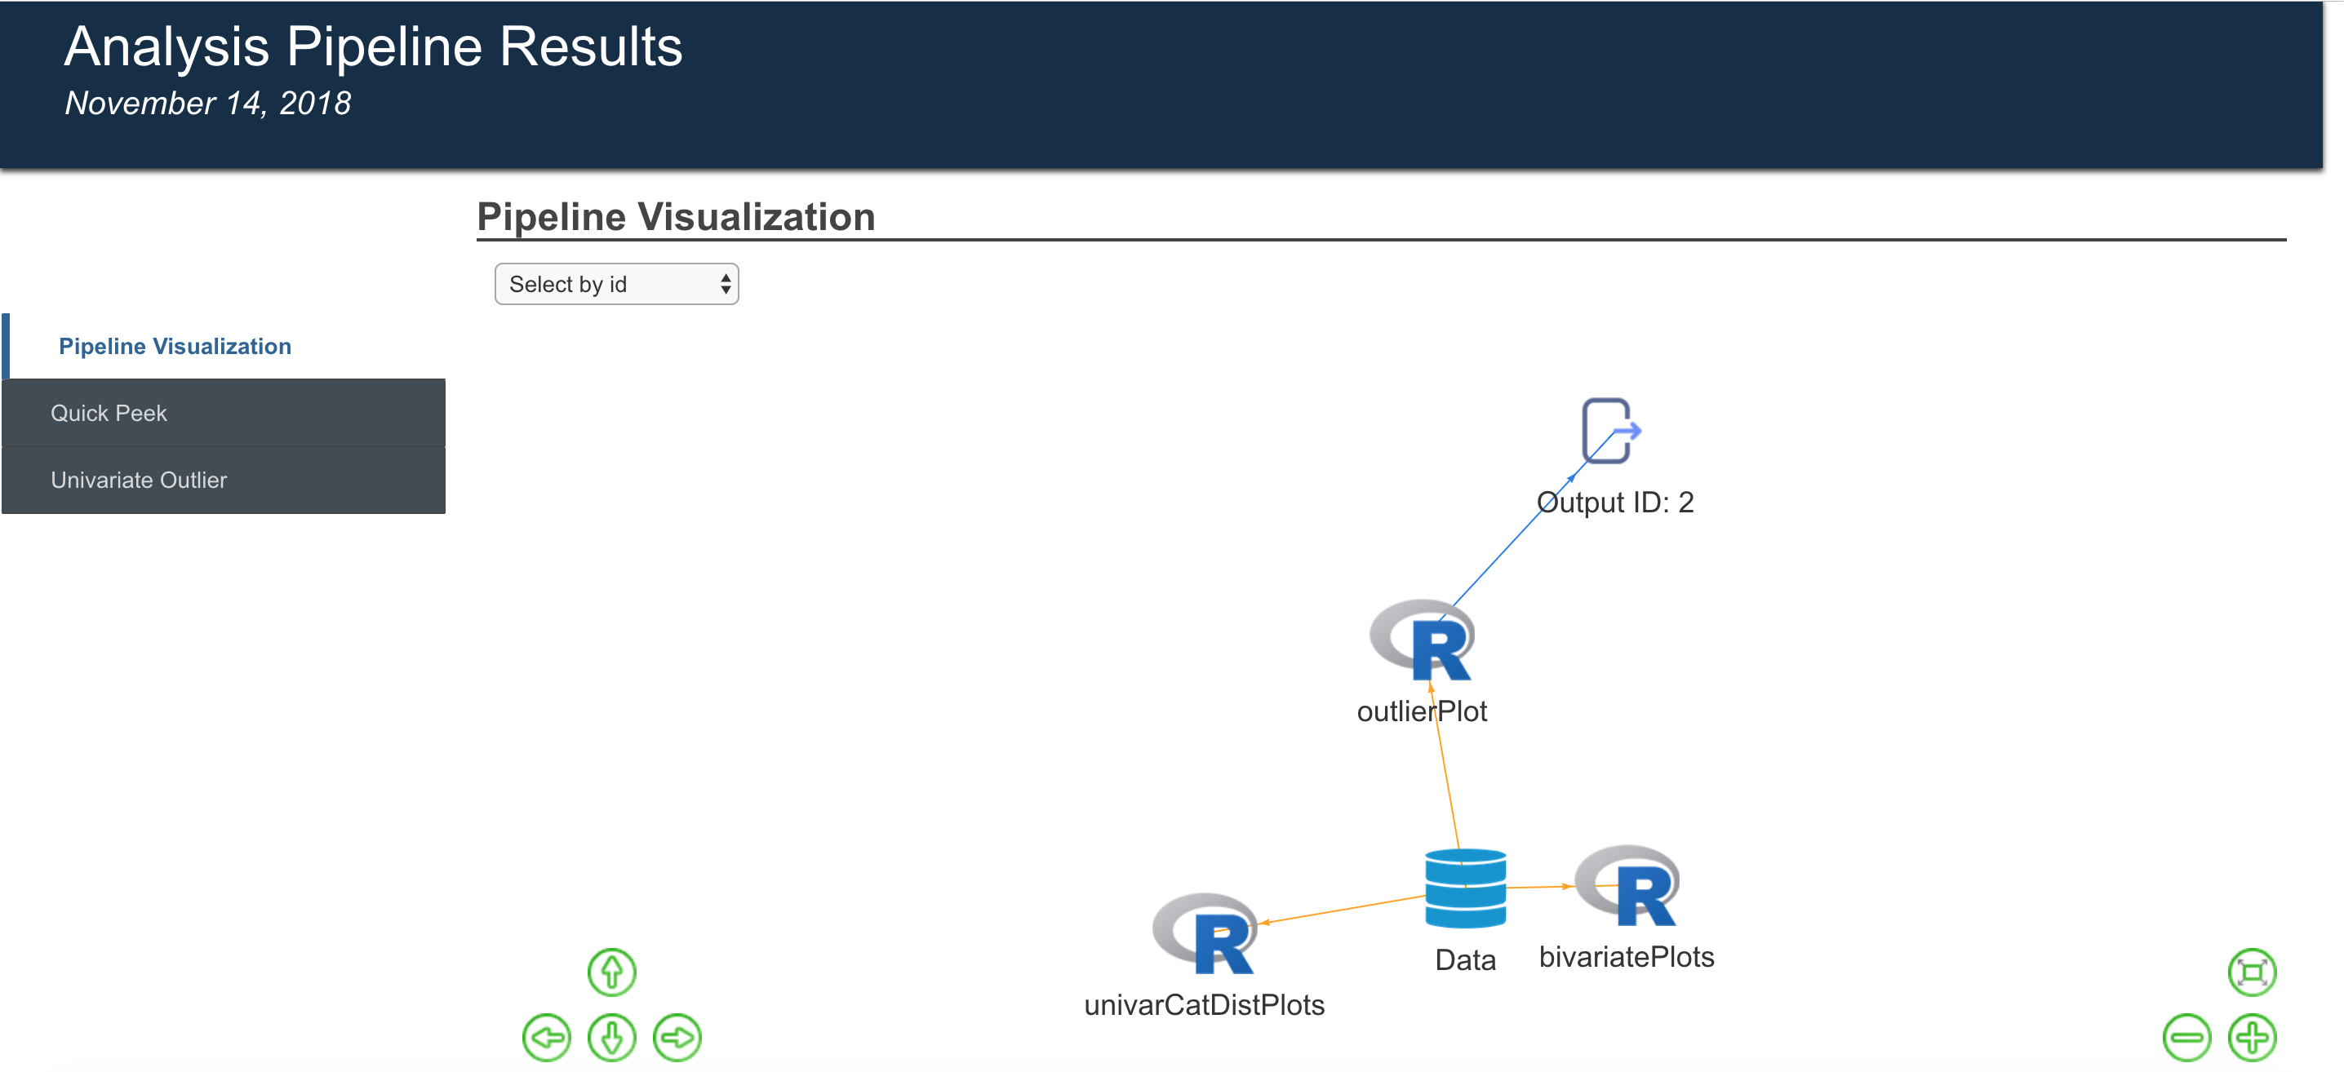2344x1072 pixels.
Task: Open Pipeline Visualization sidebar item
Action: 175,347
